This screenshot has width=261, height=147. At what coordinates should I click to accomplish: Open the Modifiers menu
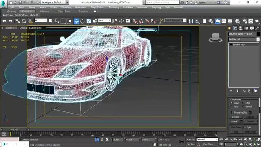point(66,7)
